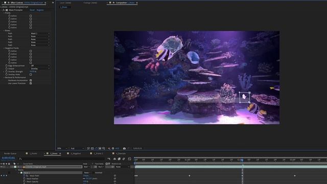Enable motion blur for the composition
The width and height of the screenshot is (327, 184).
click(x=124, y=159)
